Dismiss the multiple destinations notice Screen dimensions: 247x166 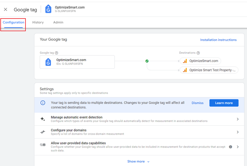point(198,103)
